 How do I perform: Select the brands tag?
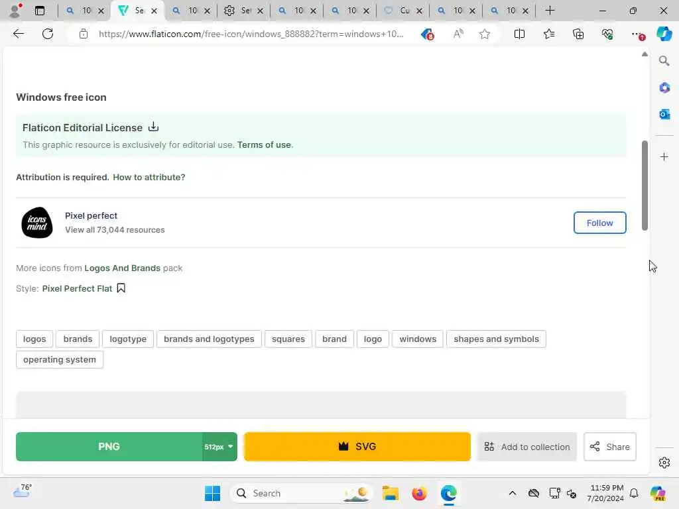tap(78, 339)
